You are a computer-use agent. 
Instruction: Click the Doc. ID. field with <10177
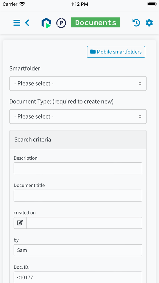point(78,277)
